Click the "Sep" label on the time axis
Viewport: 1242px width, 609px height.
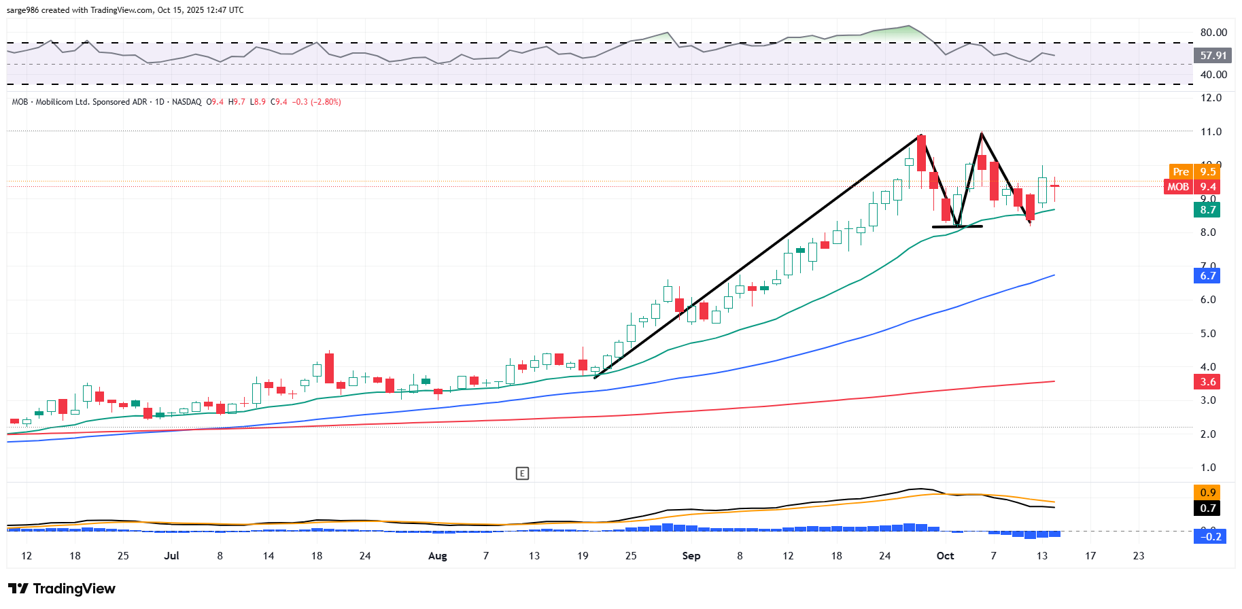691,556
